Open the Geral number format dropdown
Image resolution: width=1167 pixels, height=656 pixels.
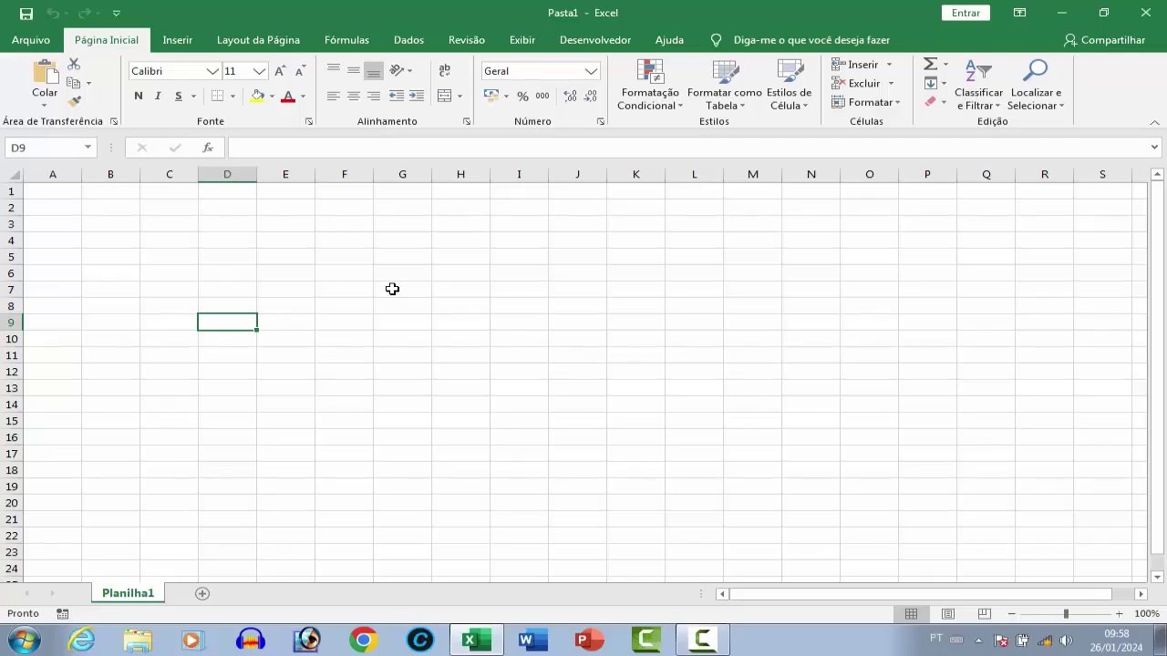591,71
